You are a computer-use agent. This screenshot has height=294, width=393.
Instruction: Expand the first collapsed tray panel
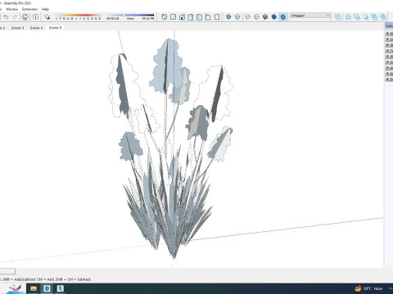click(389, 33)
